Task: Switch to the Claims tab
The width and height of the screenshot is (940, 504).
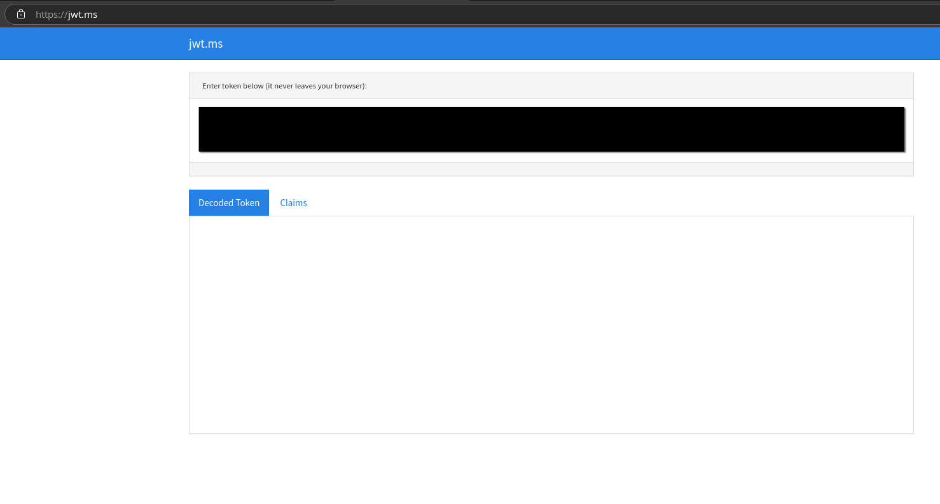Action: tap(293, 203)
